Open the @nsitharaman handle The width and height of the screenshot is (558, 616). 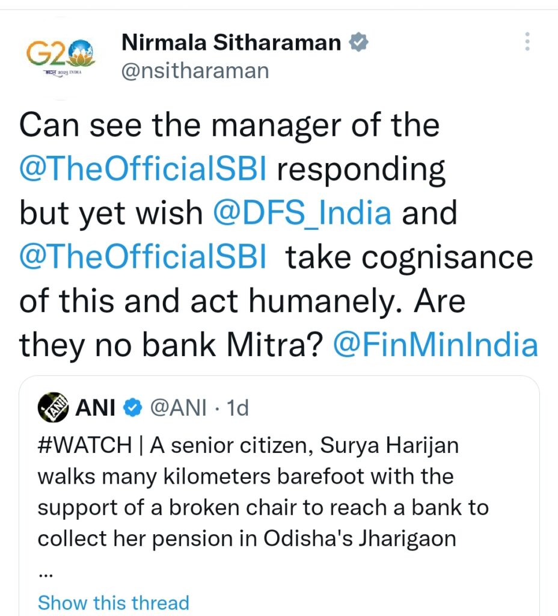tap(195, 71)
